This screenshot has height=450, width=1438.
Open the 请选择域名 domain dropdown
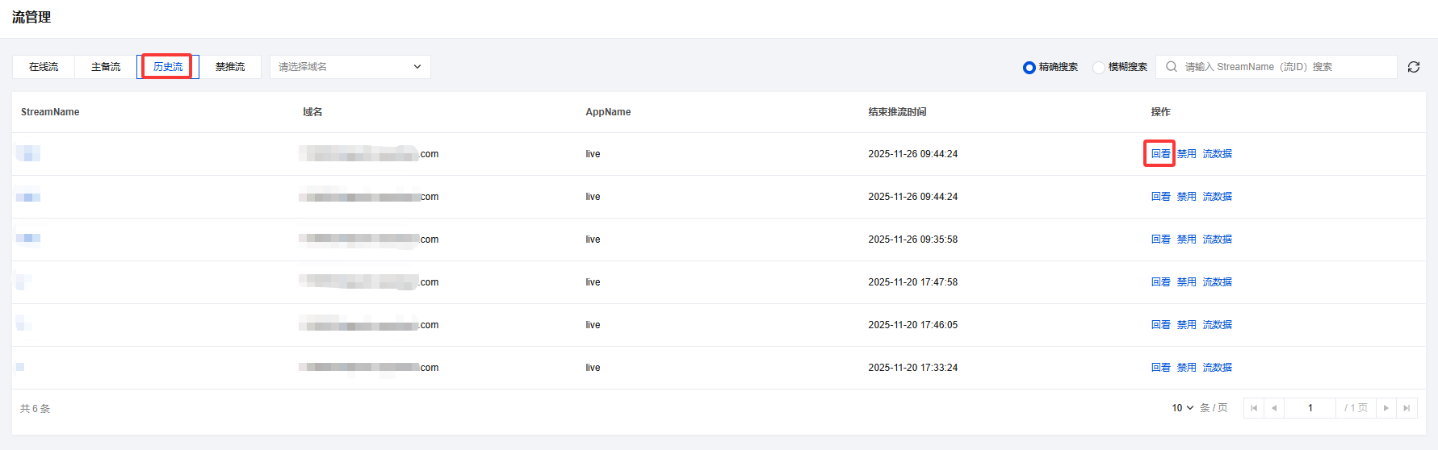coord(350,67)
